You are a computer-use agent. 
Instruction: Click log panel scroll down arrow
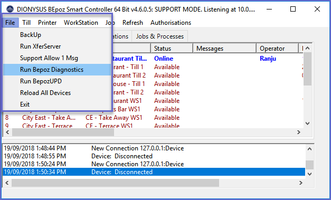310,174
